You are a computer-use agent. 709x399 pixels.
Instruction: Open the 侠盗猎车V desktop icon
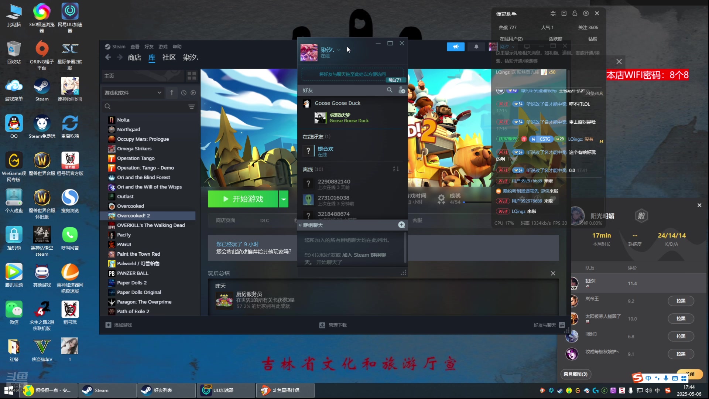(x=42, y=350)
